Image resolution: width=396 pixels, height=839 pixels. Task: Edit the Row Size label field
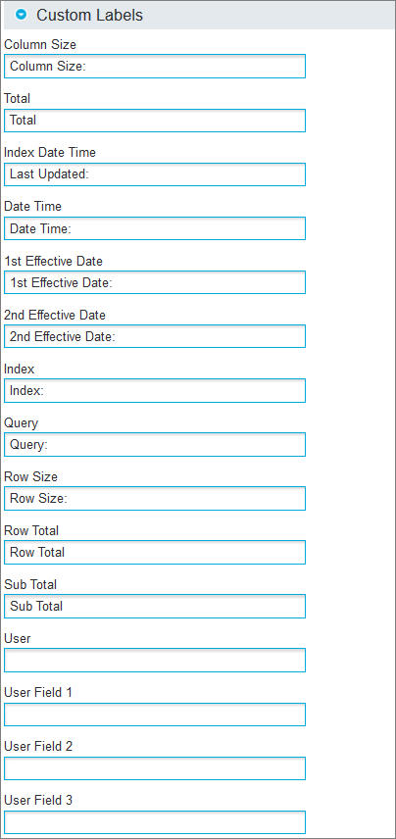click(x=155, y=498)
